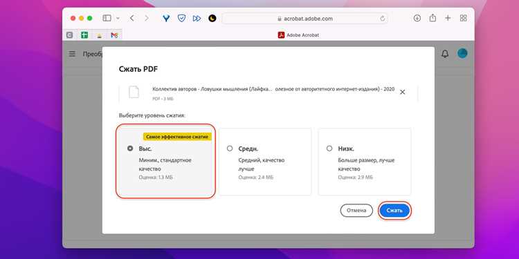Click Выберите уровень сжатия label
This screenshot has height=259, width=519.
[152, 115]
